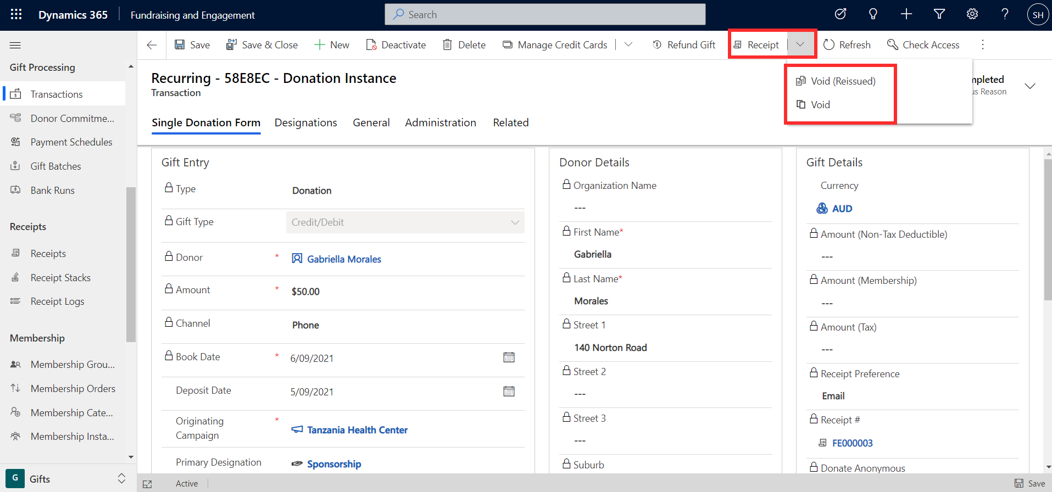Screen dimensions: 1052x492
Task: Open the settings gear
Action: pyautogui.click(x=972, y=14)
